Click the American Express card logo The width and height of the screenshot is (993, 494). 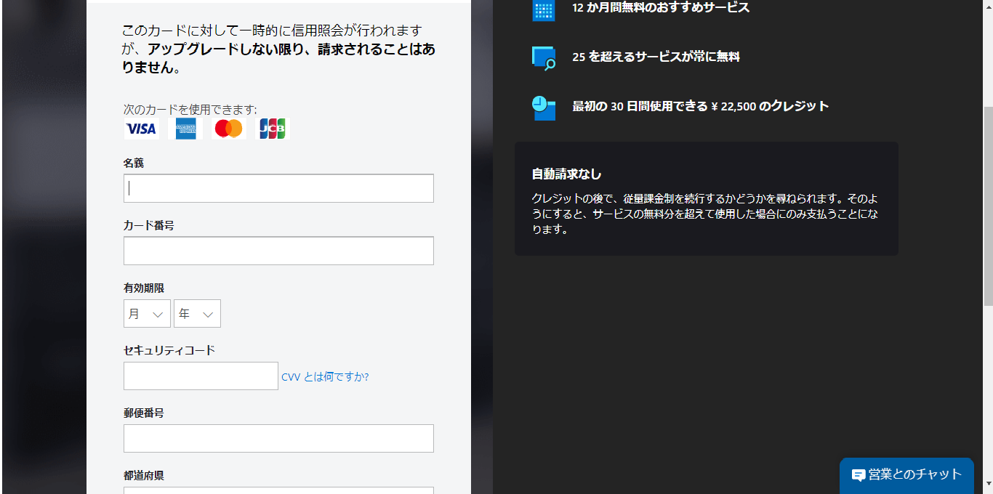[x=185, y=129]
